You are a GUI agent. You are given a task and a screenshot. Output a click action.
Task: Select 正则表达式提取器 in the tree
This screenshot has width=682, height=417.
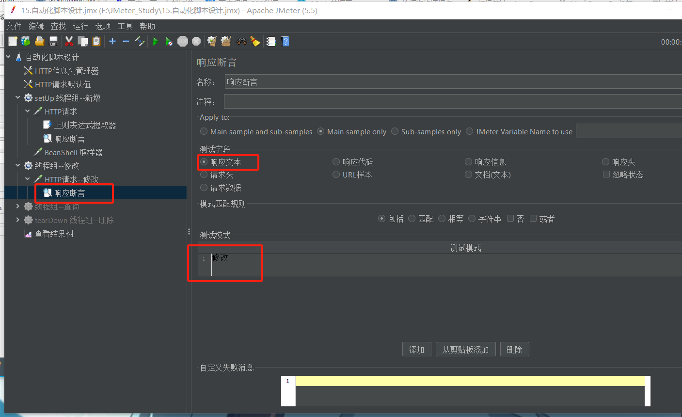click(85, 125)
